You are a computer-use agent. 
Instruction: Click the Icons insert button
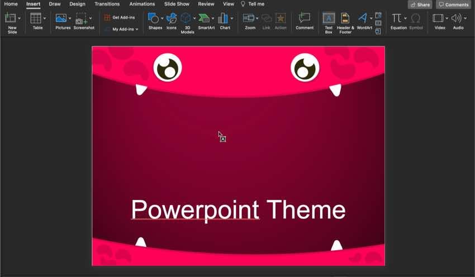[172, 18]
